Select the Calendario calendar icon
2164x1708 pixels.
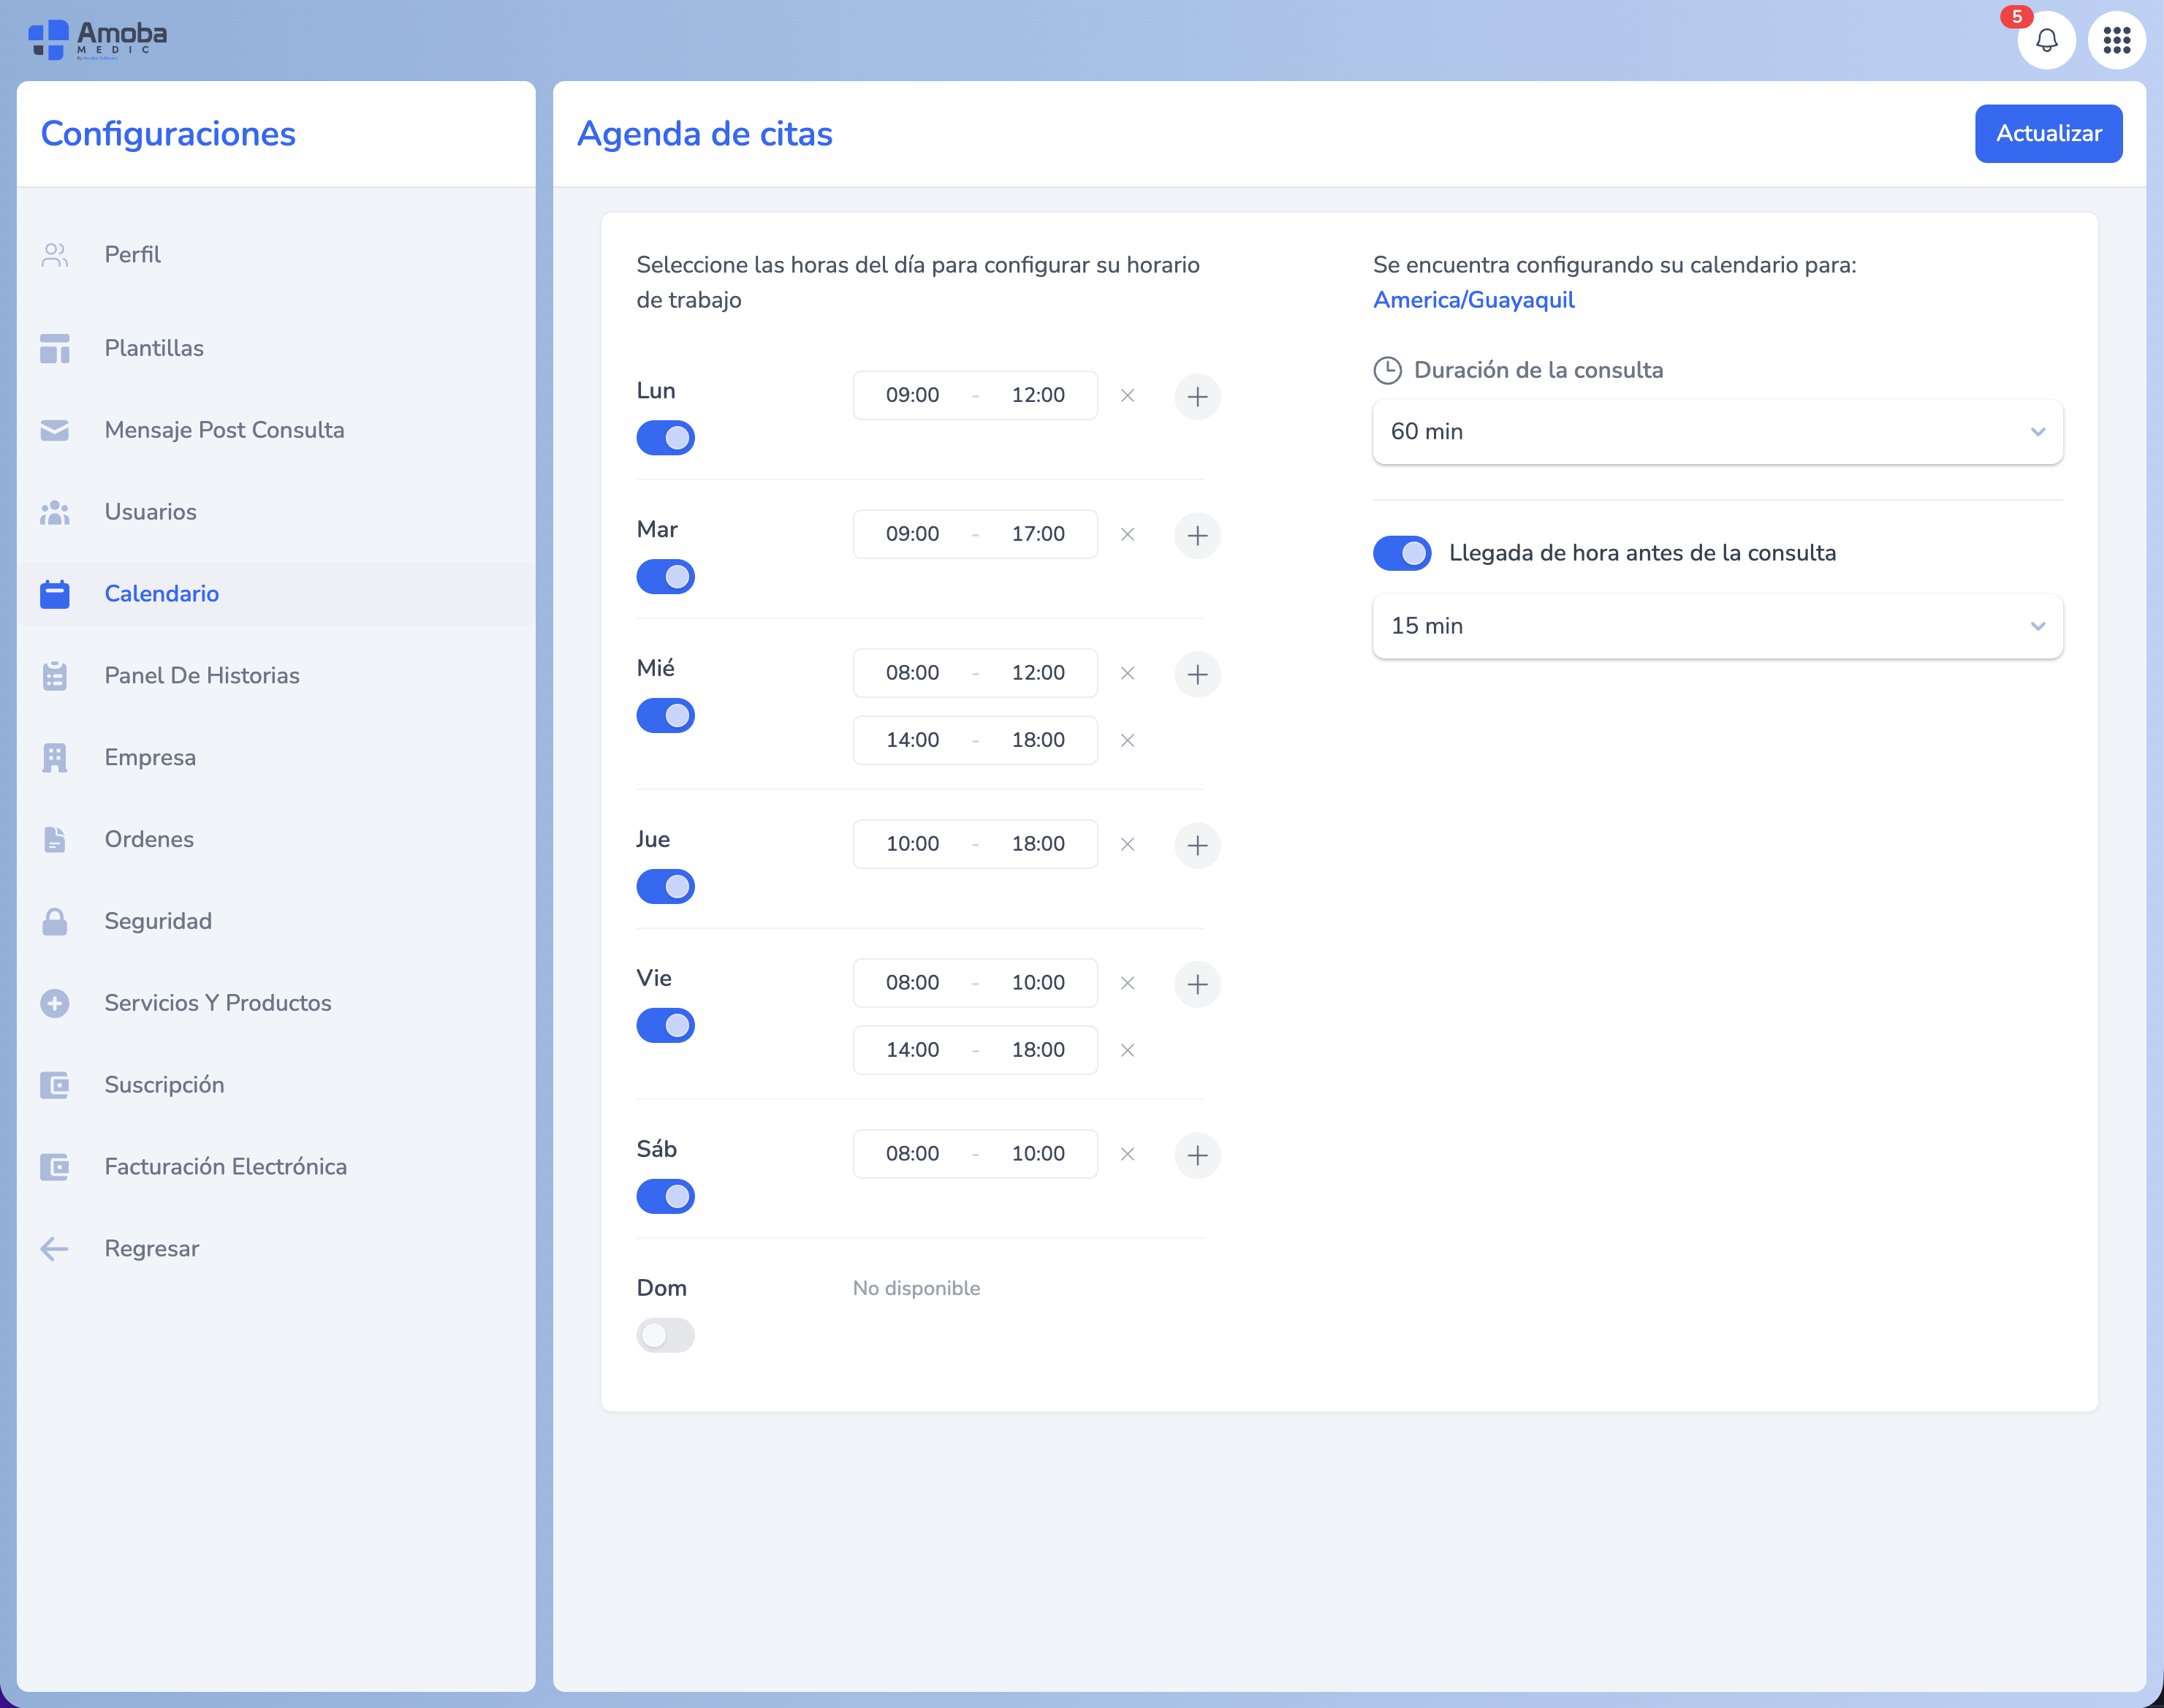54,594
